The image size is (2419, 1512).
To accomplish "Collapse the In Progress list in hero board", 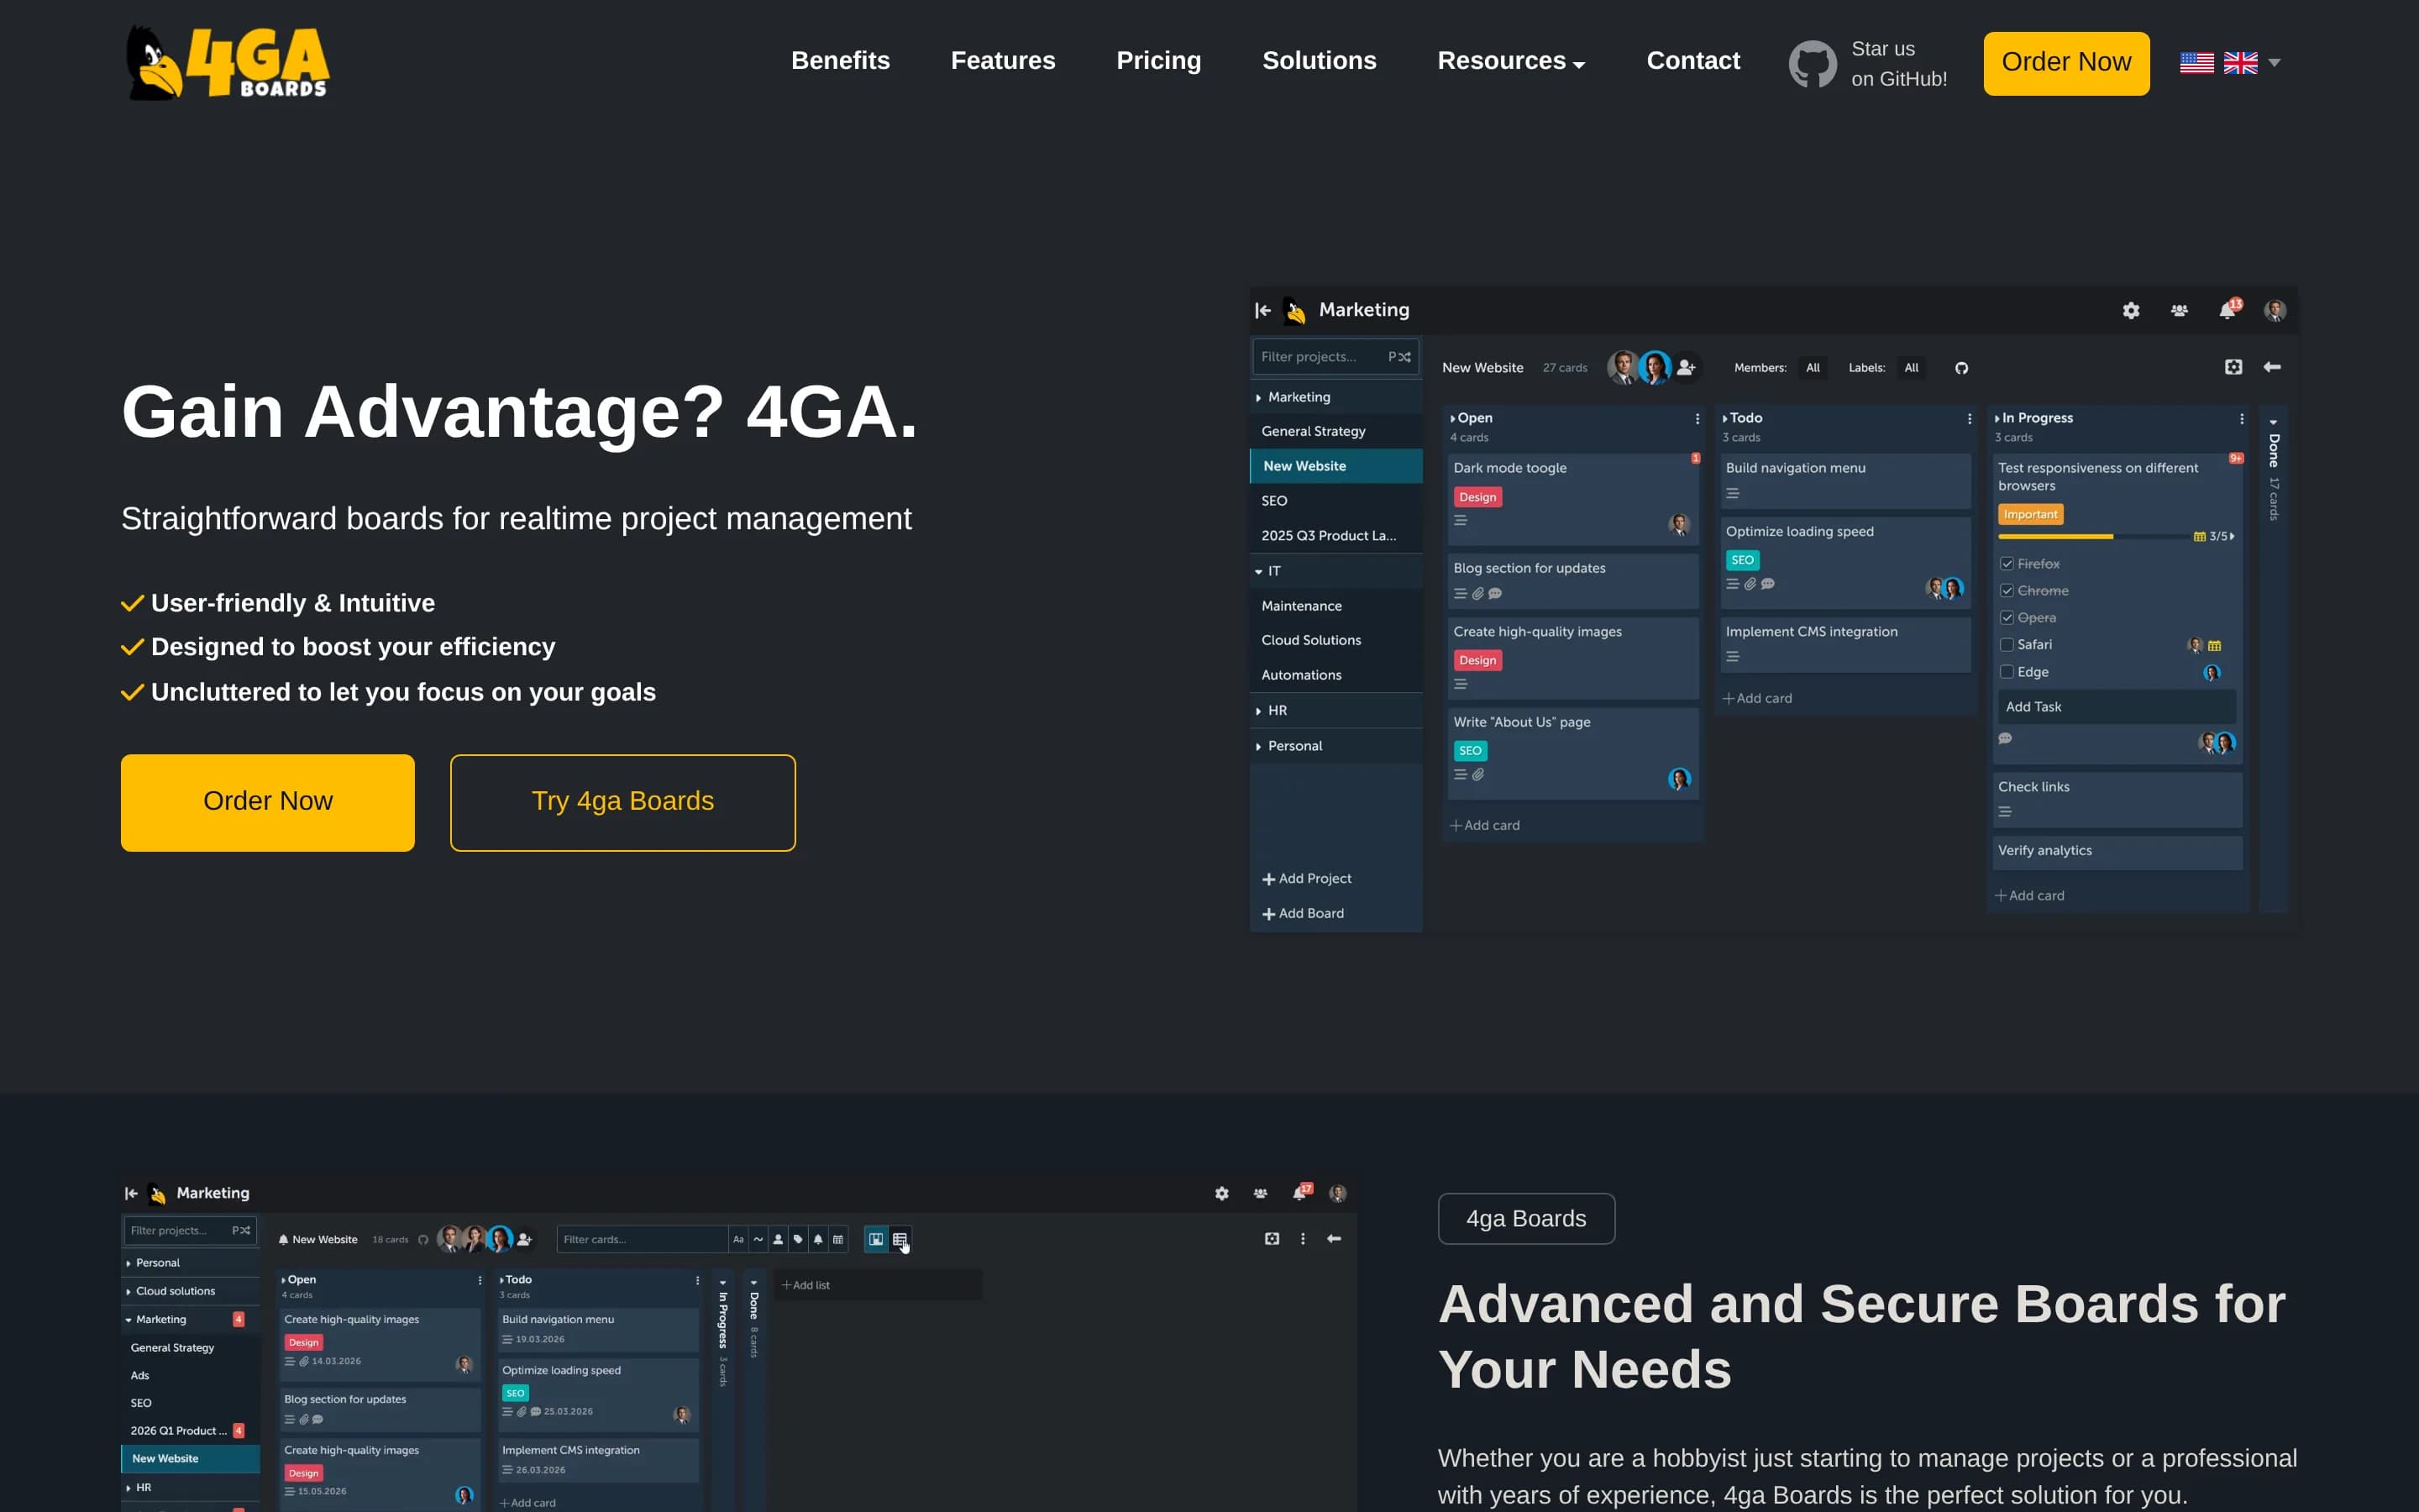I will coord(1997,419).
